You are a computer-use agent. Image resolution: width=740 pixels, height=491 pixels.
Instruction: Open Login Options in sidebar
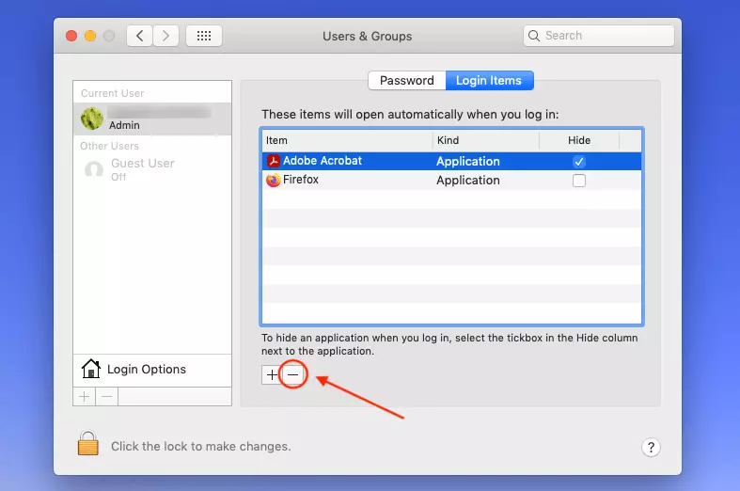pos(146,369)
